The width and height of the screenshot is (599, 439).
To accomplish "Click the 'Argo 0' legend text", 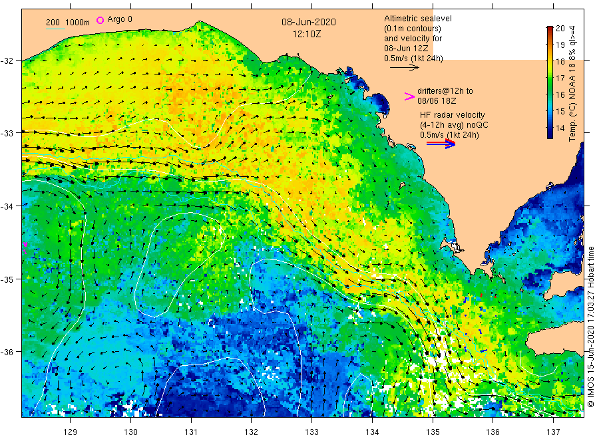I will (120, 19).
